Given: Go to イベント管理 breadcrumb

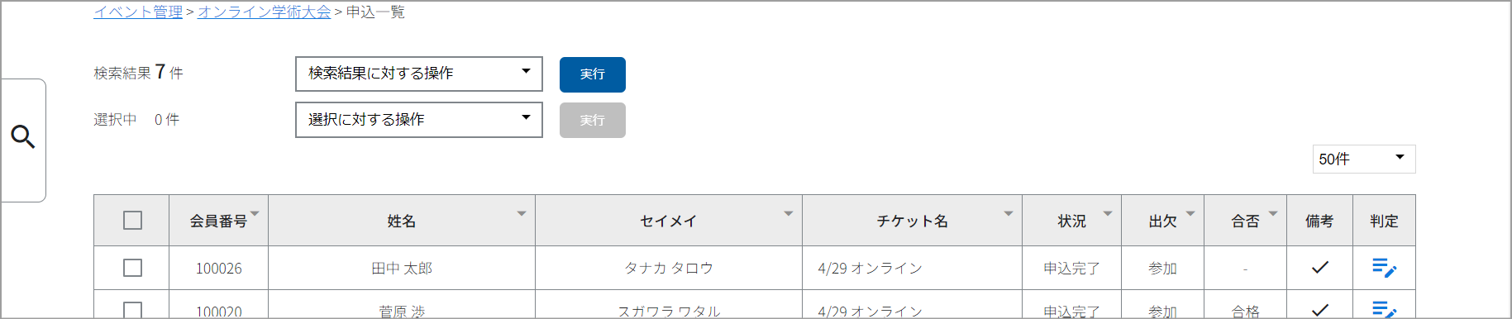Looking at the screenshot, I should pos(138,12).
